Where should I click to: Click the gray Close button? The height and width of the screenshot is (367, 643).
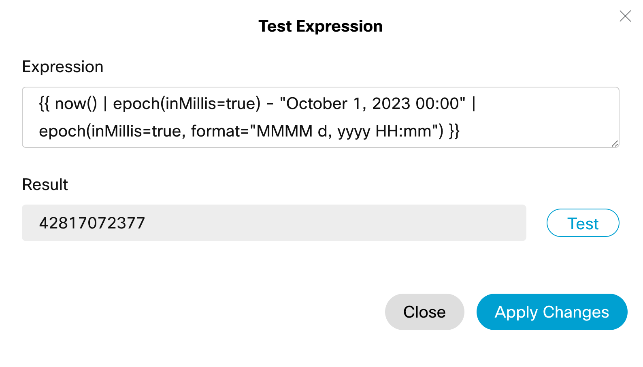pyautogui.click(x=424, y=312)
